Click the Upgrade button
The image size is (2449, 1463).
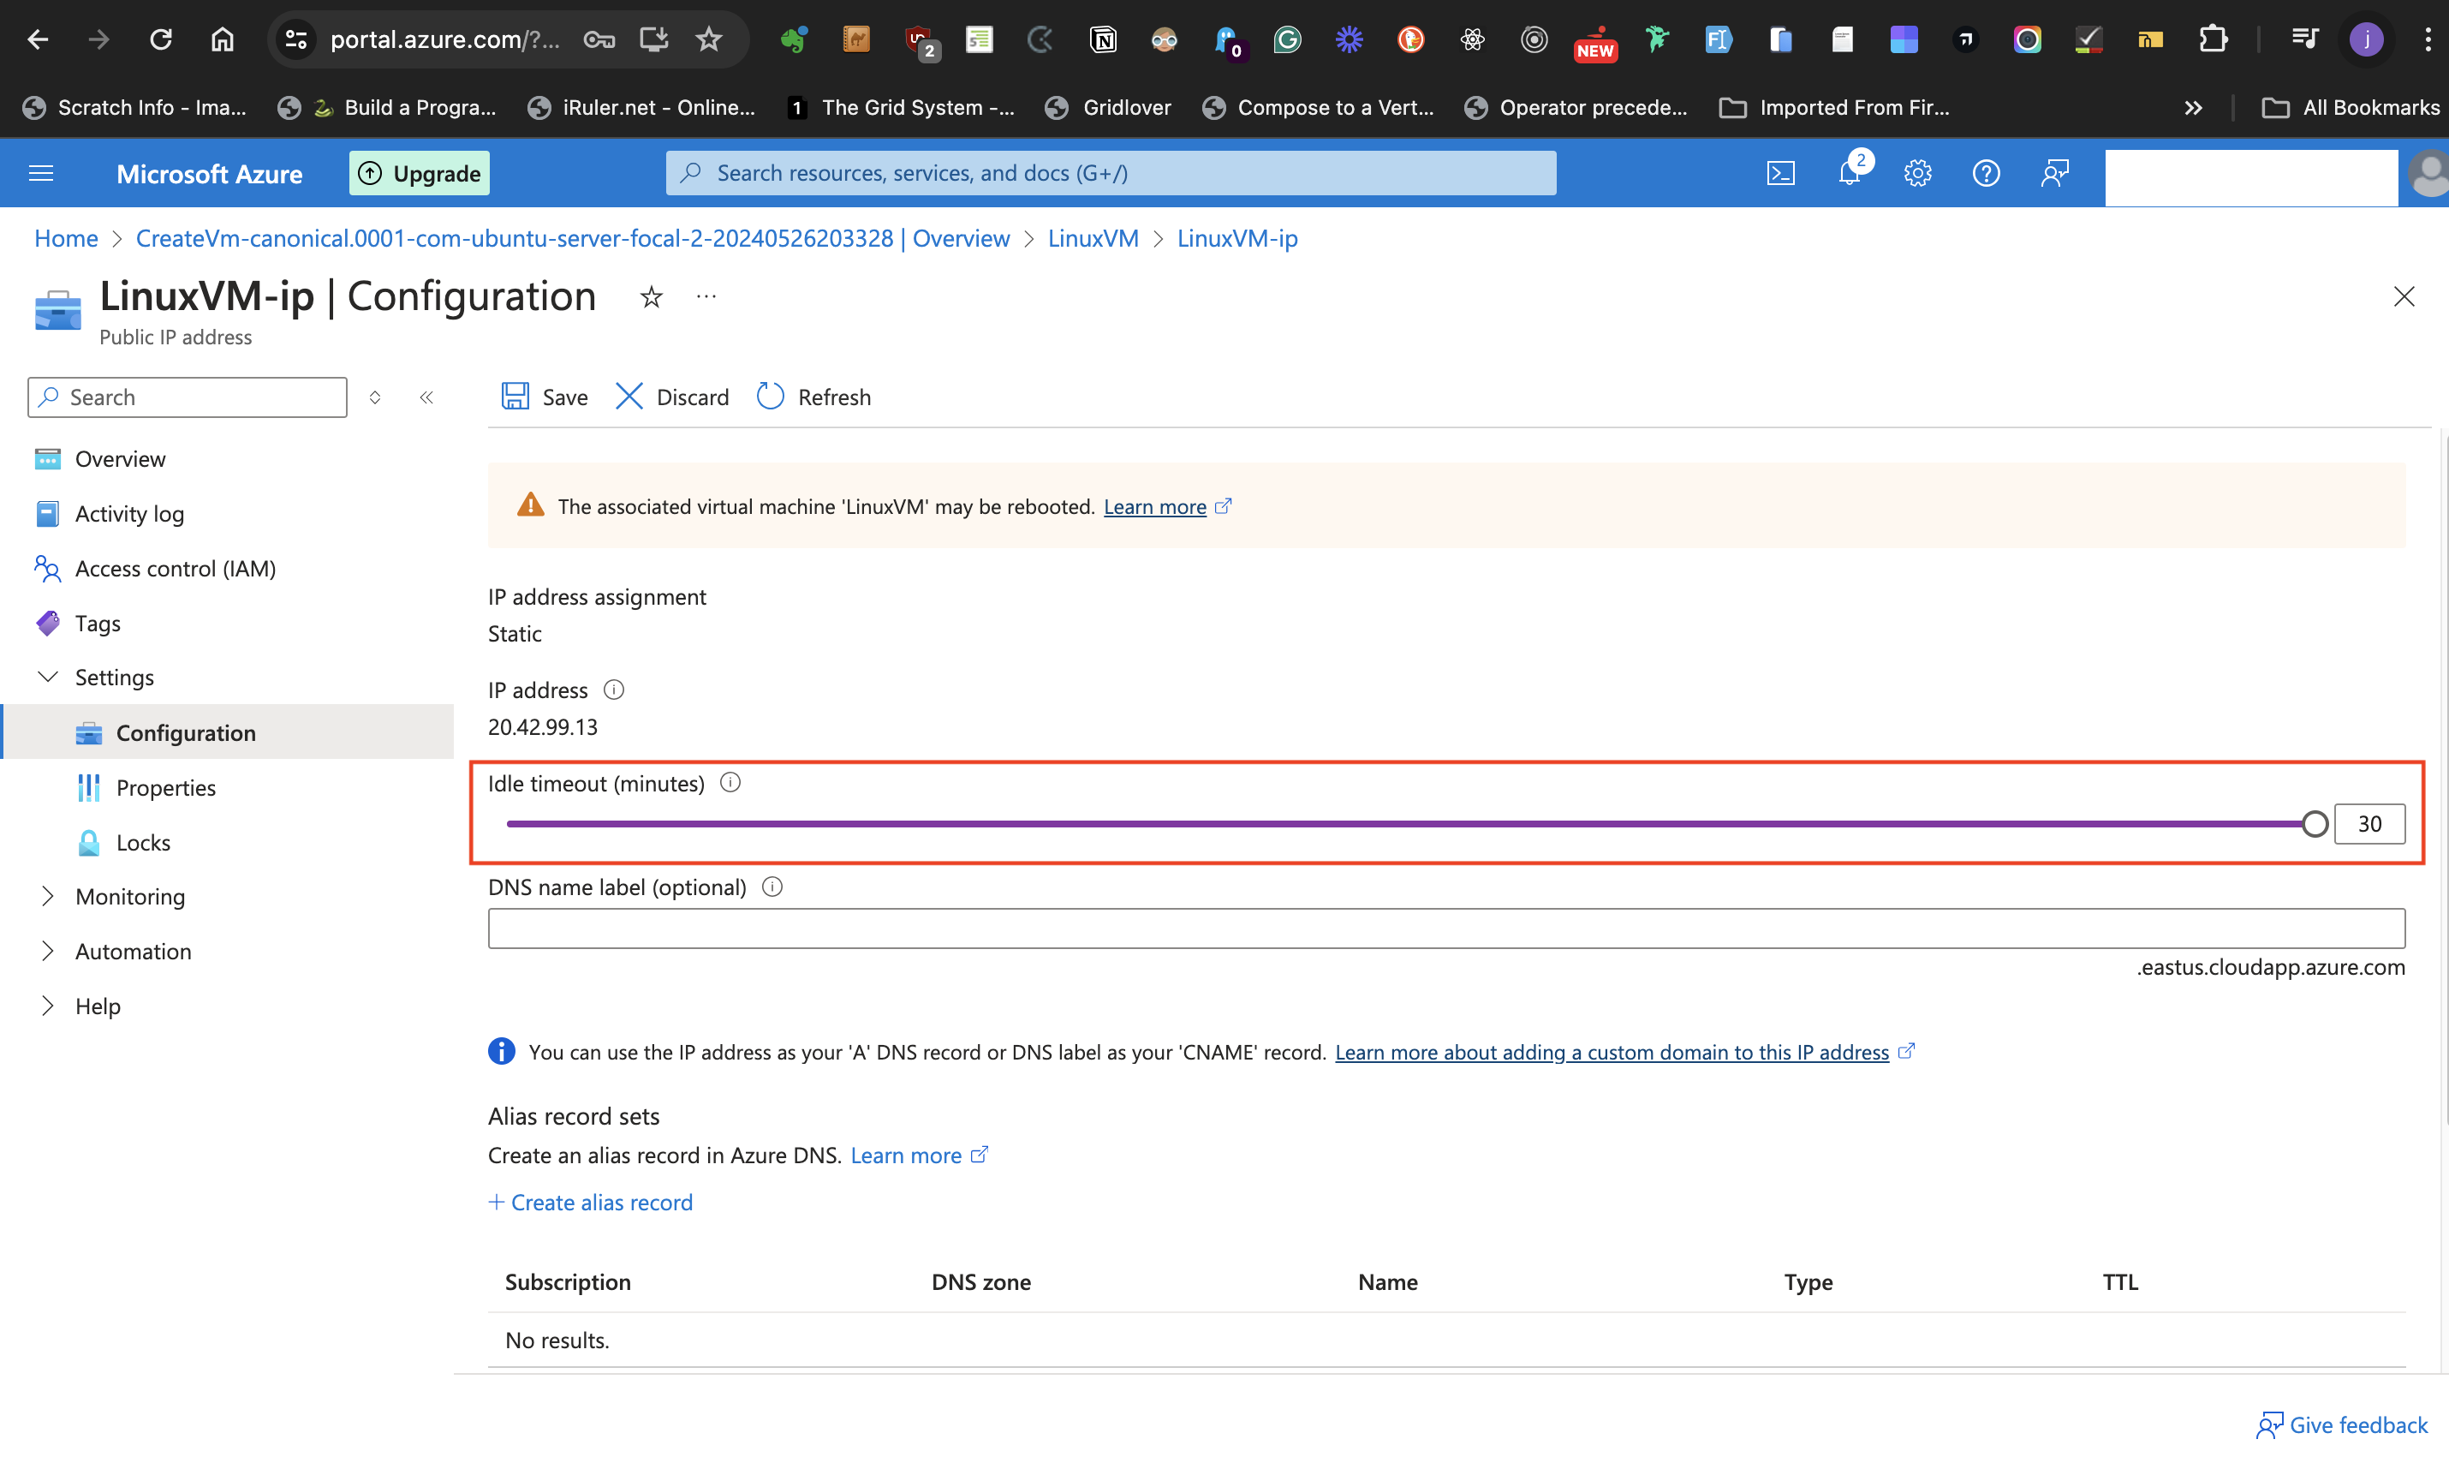tap(419, 172)
